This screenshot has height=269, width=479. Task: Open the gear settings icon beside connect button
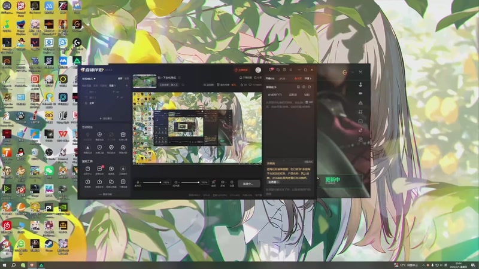point(232,182)
